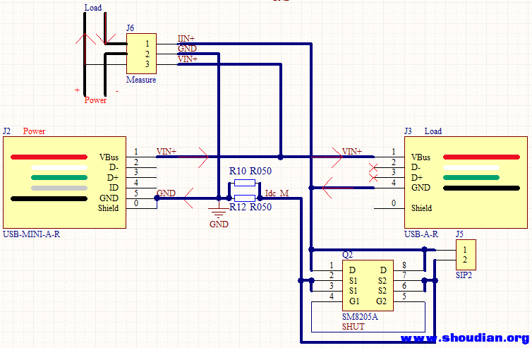Click the R10 R050 designator text

(x=250, y=171)
